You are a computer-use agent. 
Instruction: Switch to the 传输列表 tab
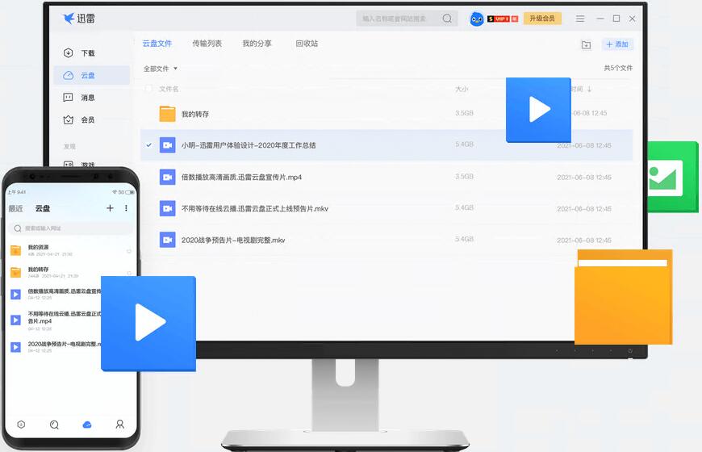207,44
